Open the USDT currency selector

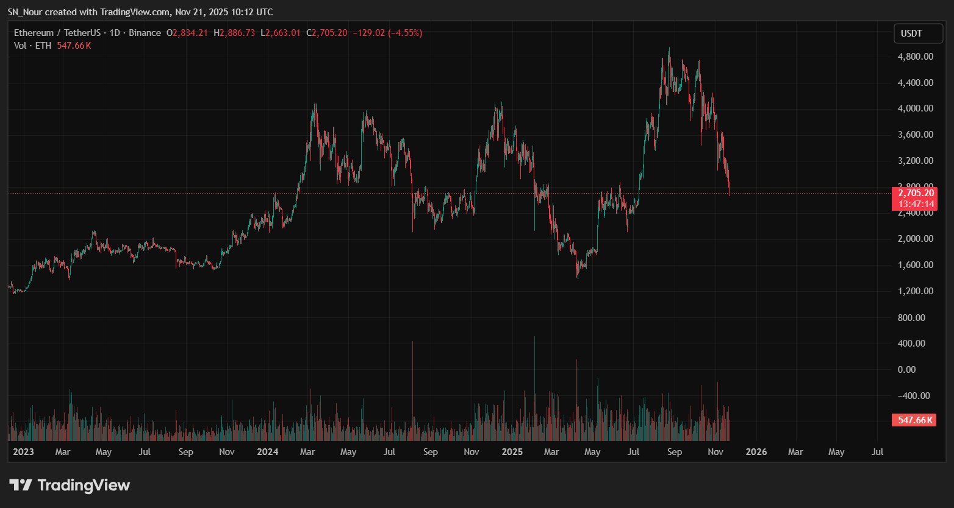[912, 34]
